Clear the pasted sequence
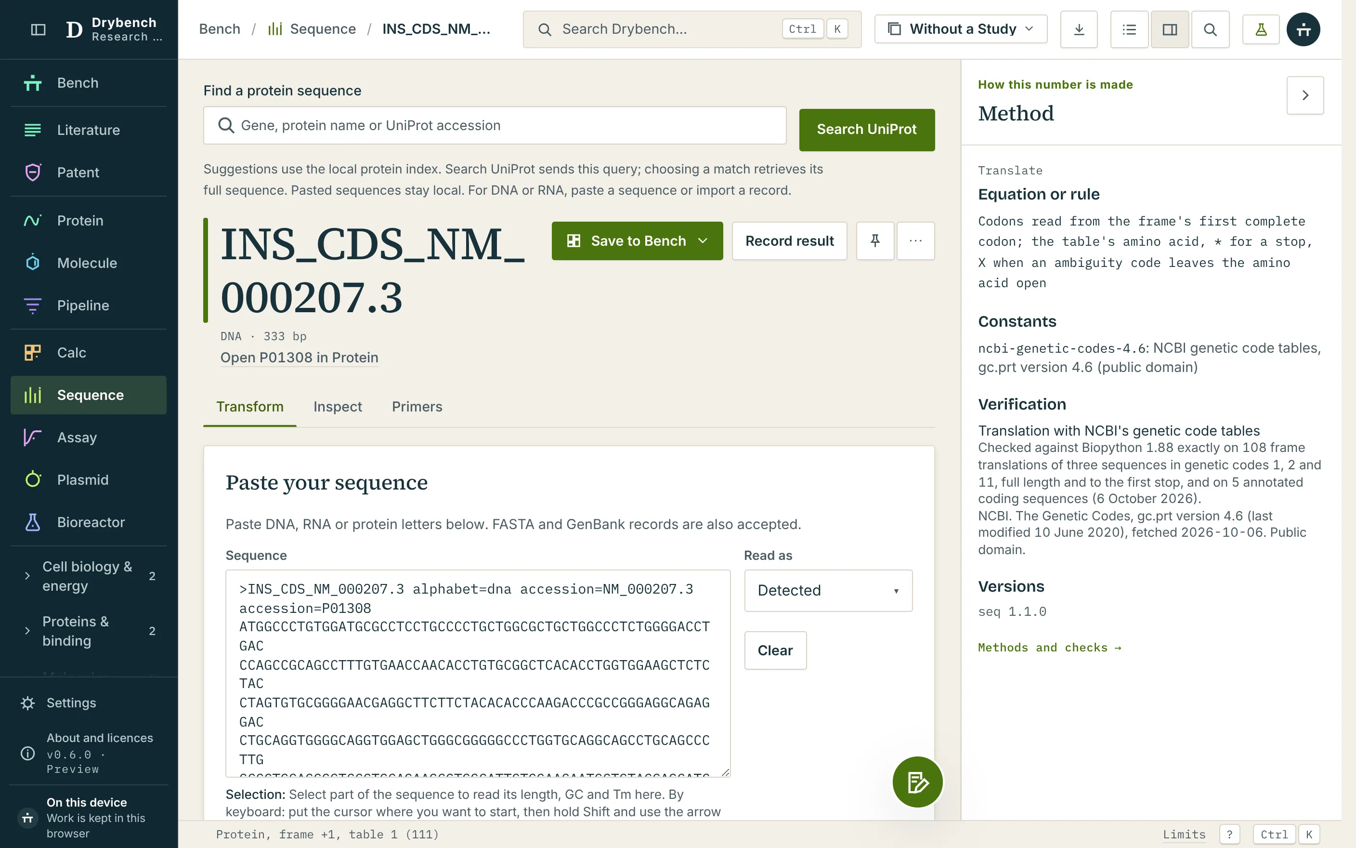 pyautogui.click(x=775, y=650)
